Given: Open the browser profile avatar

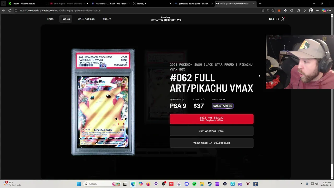Looking at the screenshot, I should 311,10.
